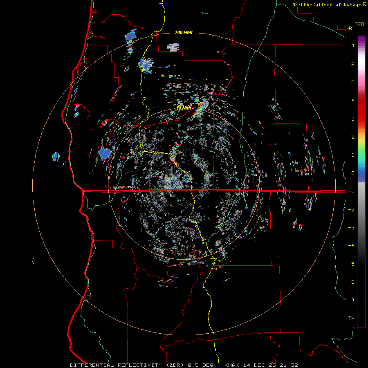Image resolution: width=368 pixels, height=368 pixels.
Task: Click the 14 DEC 25 date stamp
Action: pyautogui.click(x=259, y=365)
